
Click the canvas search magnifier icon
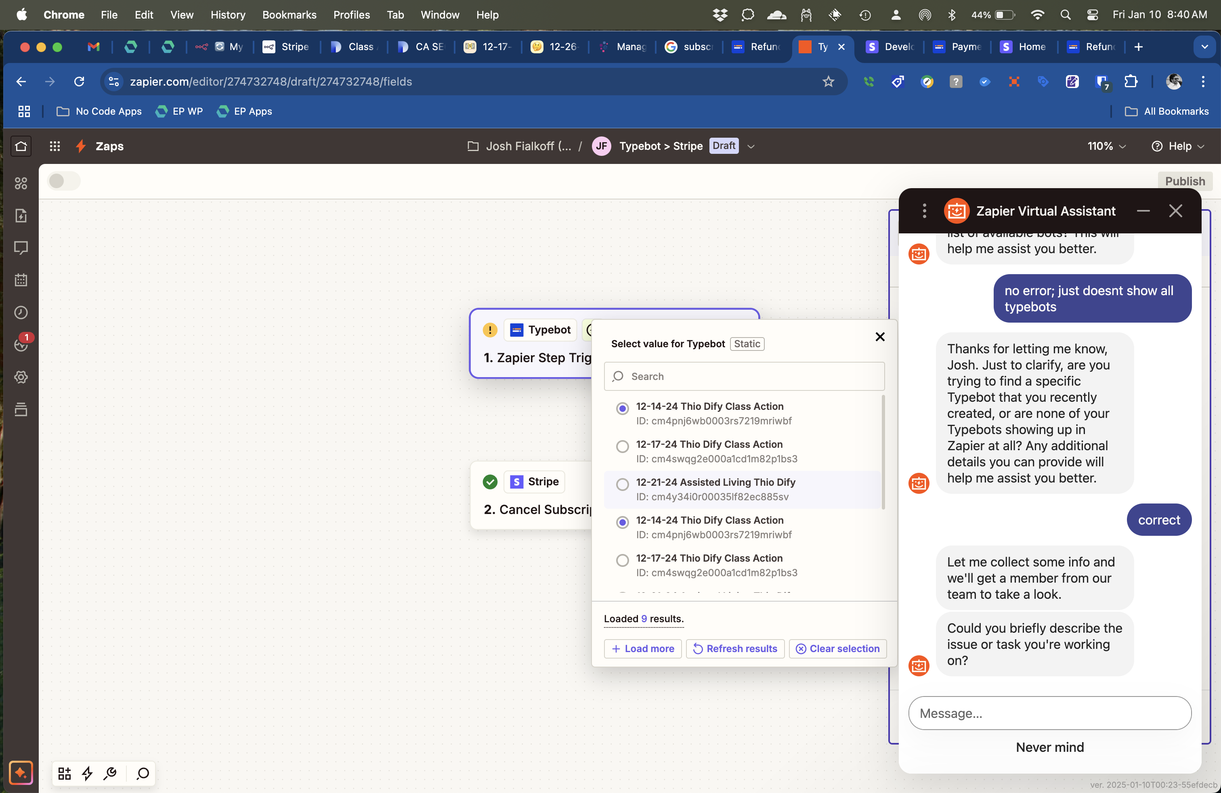pyautogui.click(x=143, y=773)
